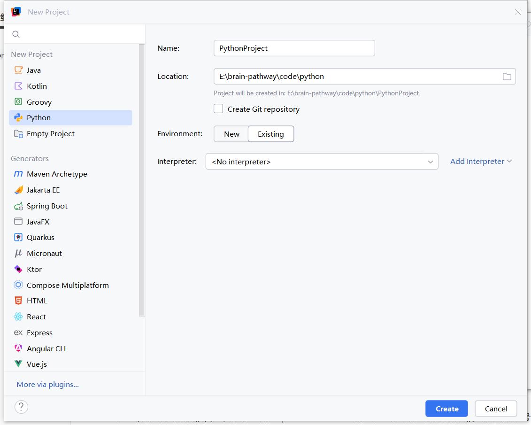This screenshot has width=531, height=425.
Task: Click the project list vertical scrollbar
Action: [142, 180]
